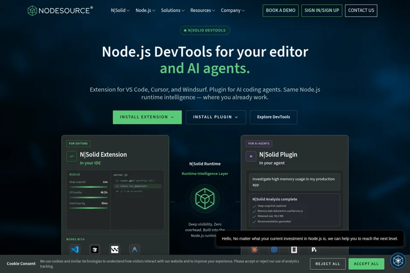Click the chat greeting message bubble
This screenshot has height=273, width=410.
tap(310, 238)
